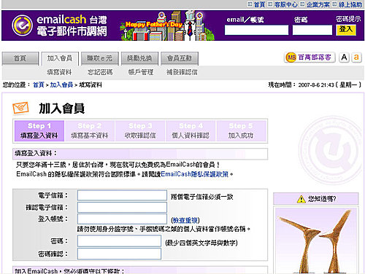365x274 pixels.
Task: Click the warning icon beside 您知道嗎
Action: 301,199
